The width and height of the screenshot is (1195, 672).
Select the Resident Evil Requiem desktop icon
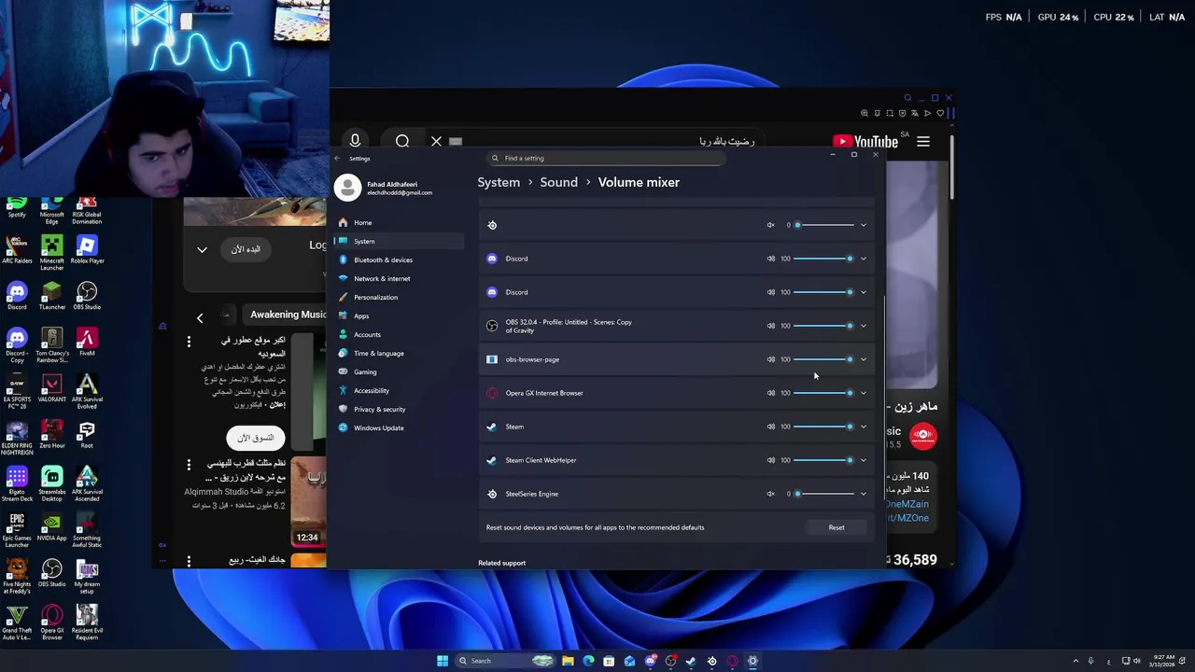click(87, 623)
